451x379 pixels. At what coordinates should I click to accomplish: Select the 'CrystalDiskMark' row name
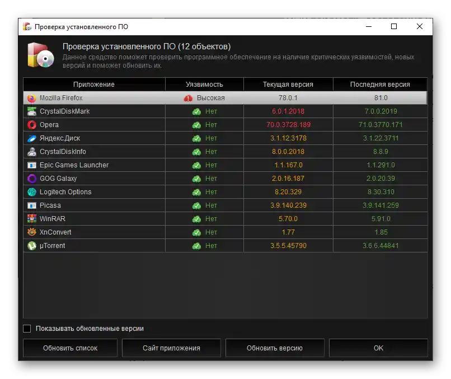tap(65, 111)
